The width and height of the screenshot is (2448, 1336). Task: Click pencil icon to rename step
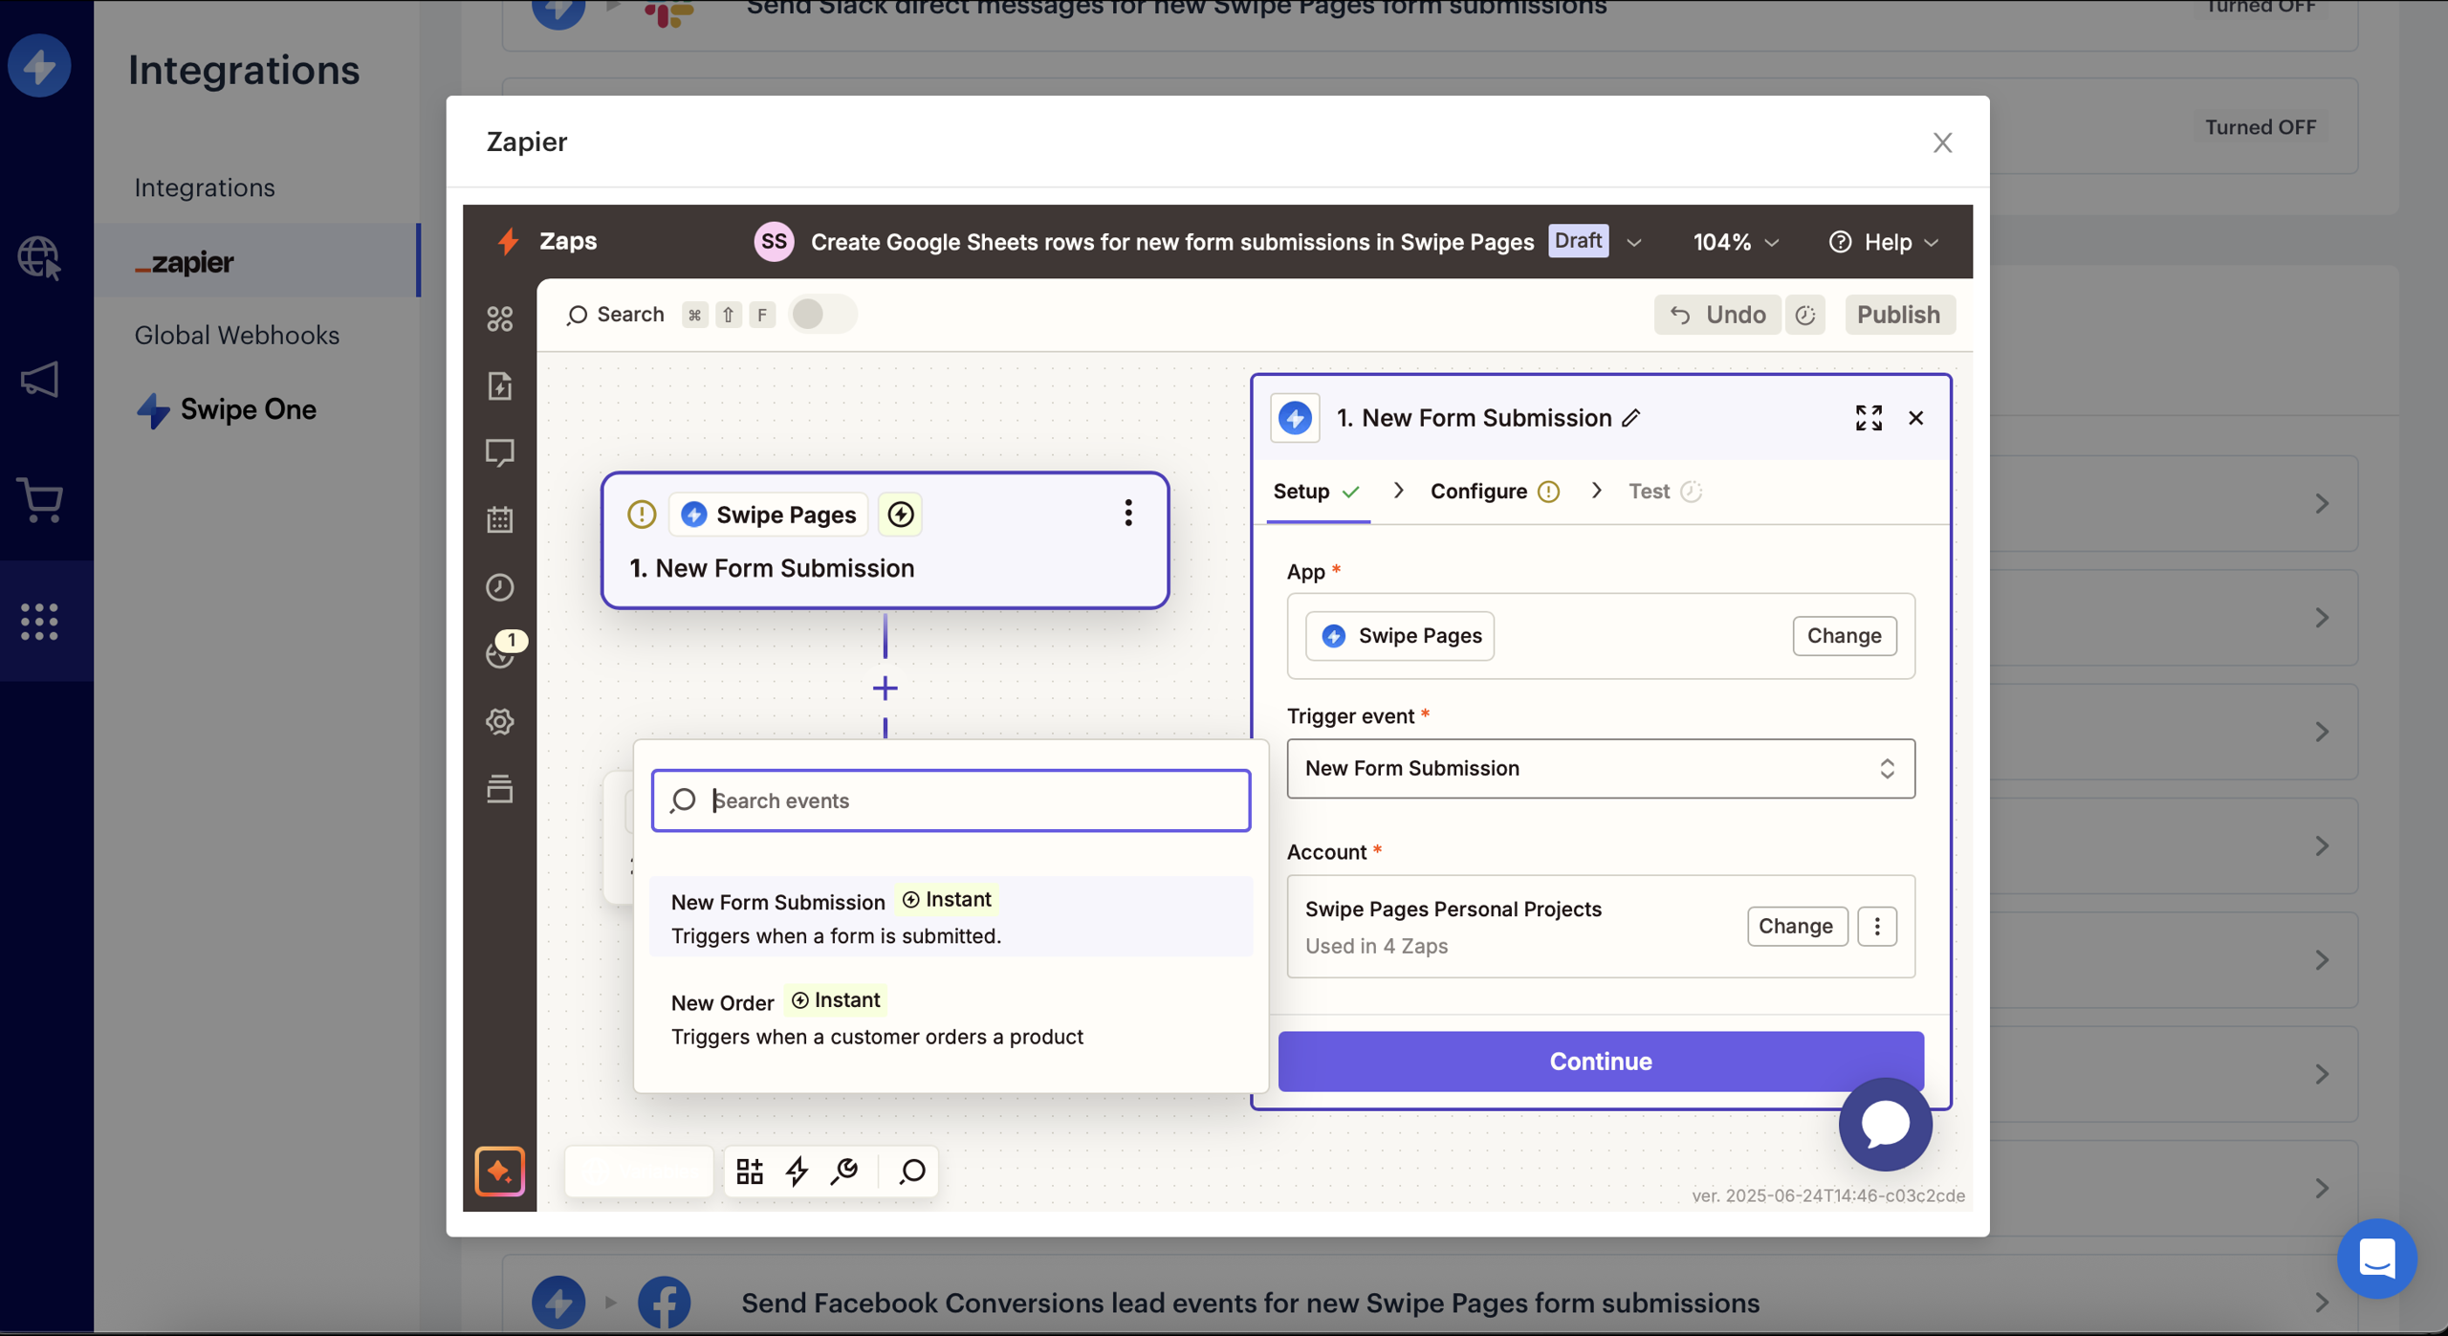1631,418
